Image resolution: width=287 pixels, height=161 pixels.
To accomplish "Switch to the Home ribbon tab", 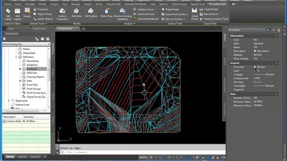I will pos(8,4).
